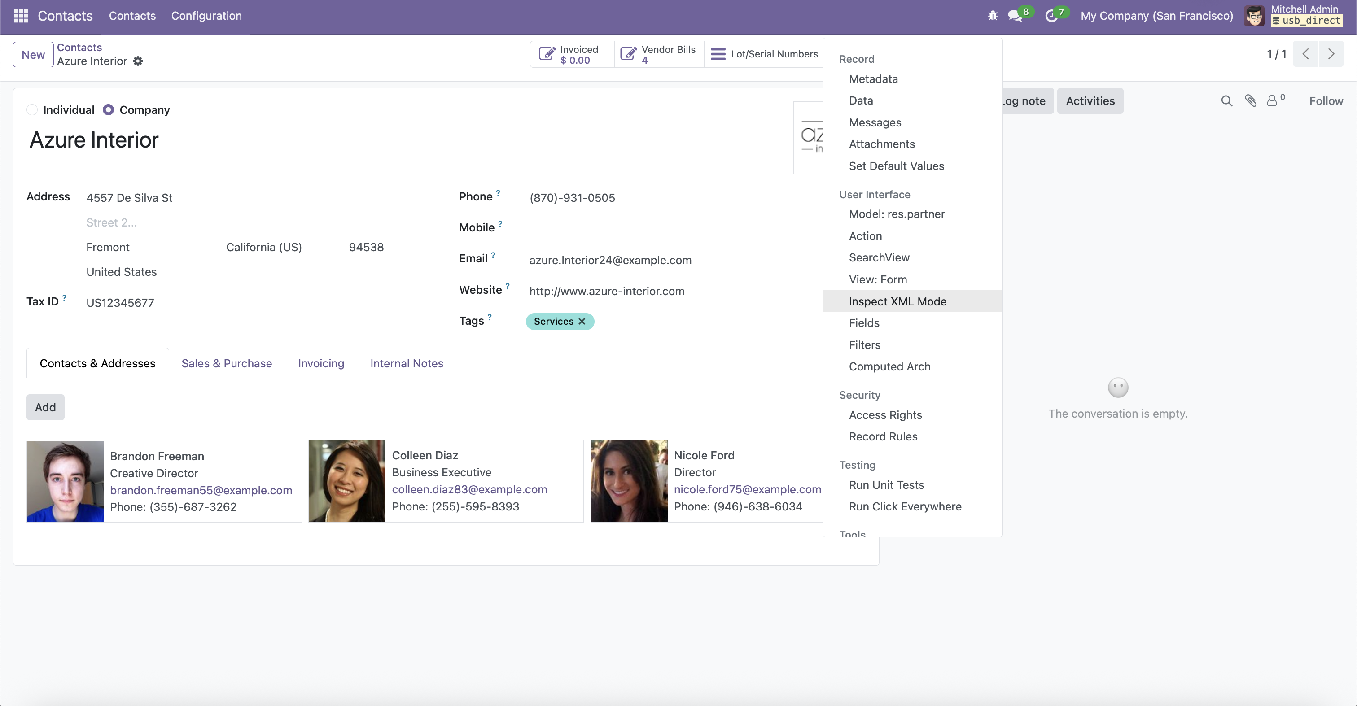Attach files using the paperclip icon

coord(1251,101)
